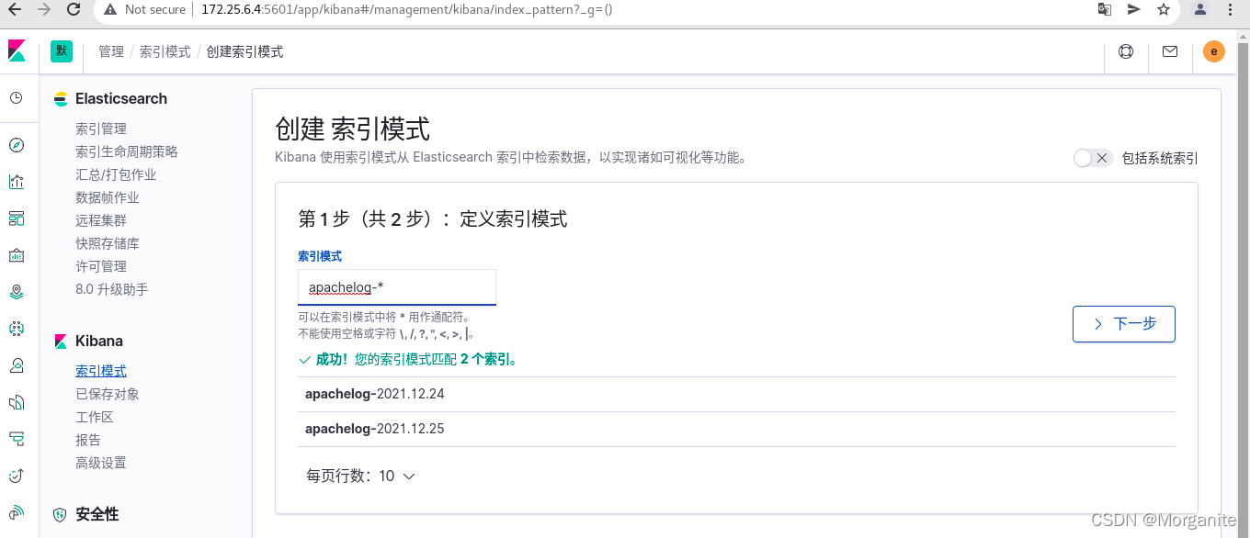Click Kibana section heading in sidebar
The height and width of the screenshot is (538, 1250).
[x=99, y=341]
